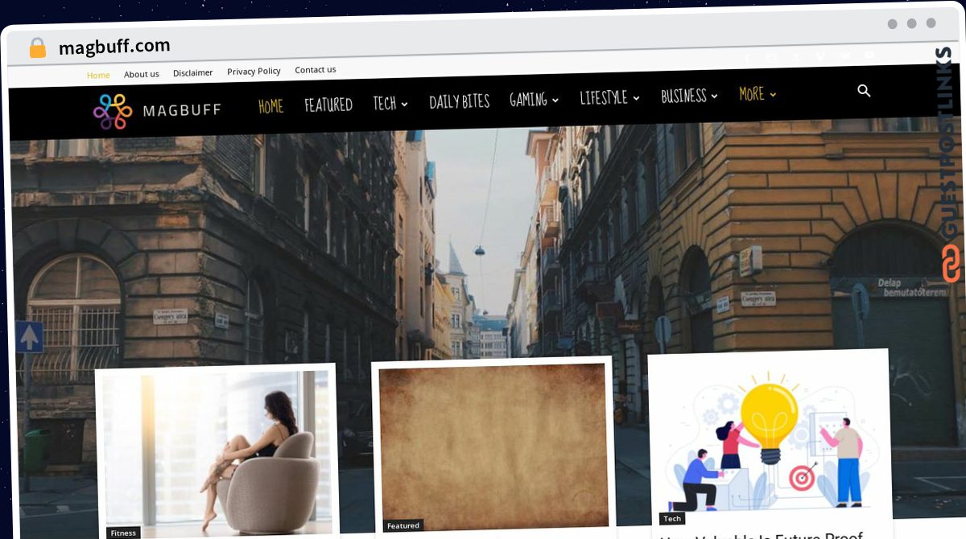966x539 pixels.
Task: Open the woman in armchair article thumbnail
Action: tap(217, 452)
